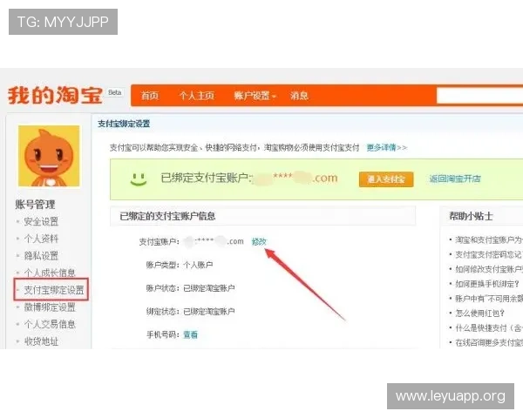523x418 pixels.
Task: Click the orange 进入支付宝 button
Action: [386, 179]
